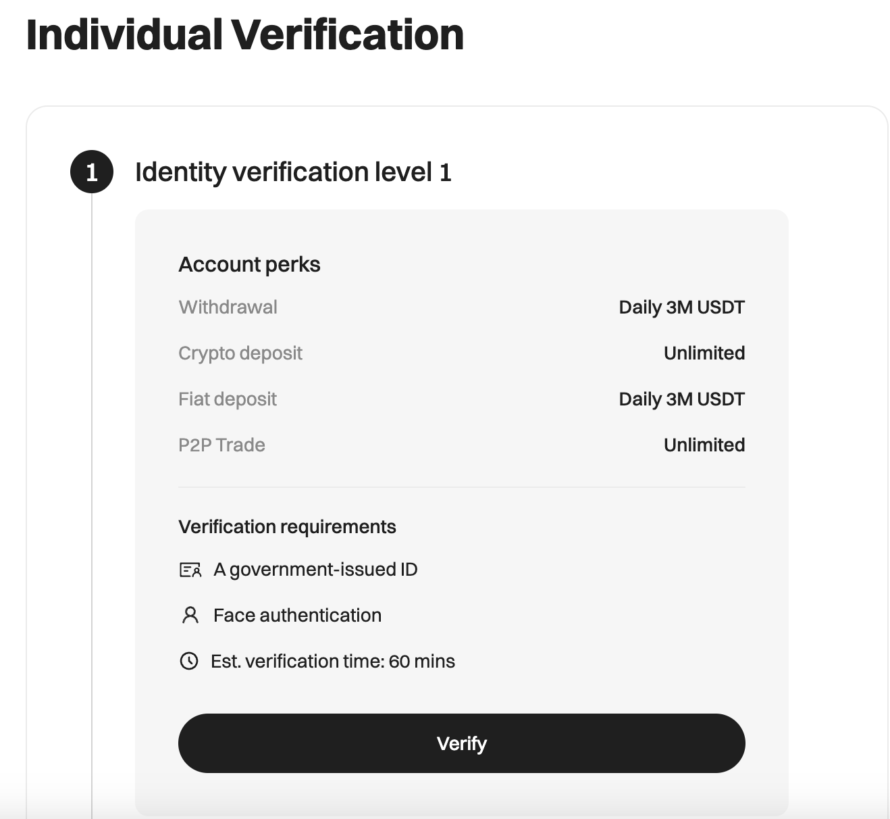Click the face authentication person icon
890x819 pixels.
pos(189,615)
